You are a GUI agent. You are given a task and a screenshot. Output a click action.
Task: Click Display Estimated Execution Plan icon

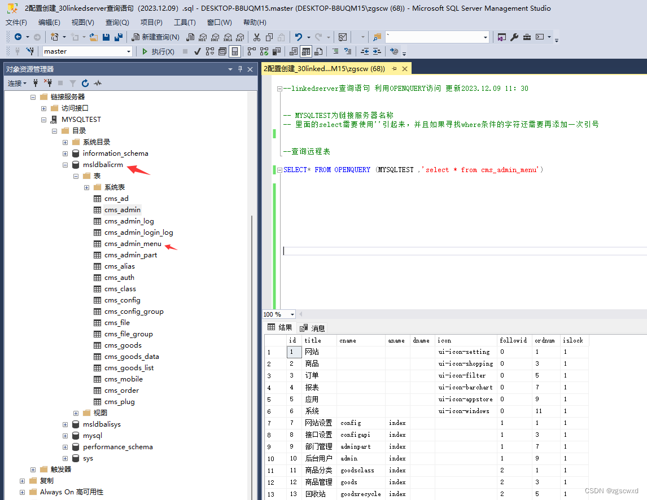(210, 51)
